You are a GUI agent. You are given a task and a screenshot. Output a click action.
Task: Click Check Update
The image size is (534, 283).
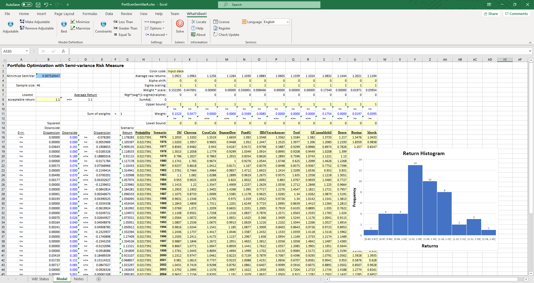point(226,34)
